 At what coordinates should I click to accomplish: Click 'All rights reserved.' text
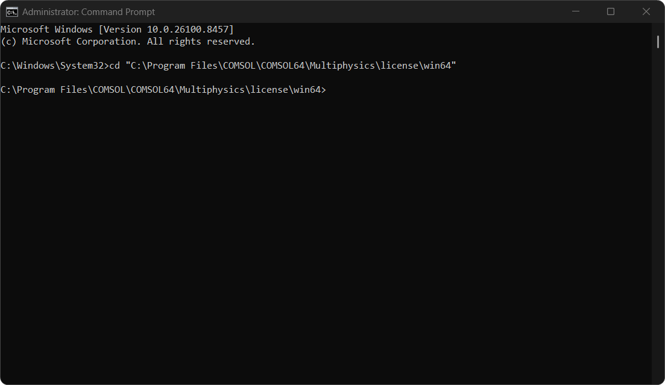[201, 42]
